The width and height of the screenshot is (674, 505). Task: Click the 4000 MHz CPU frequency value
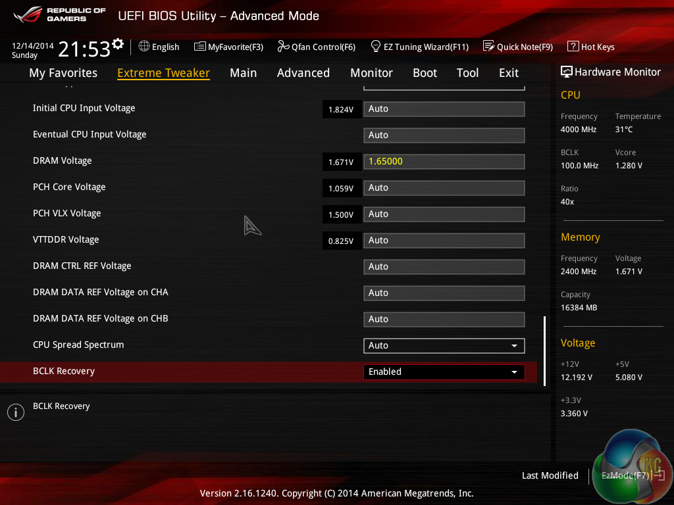pyautogui.click(x=579, y=130)
